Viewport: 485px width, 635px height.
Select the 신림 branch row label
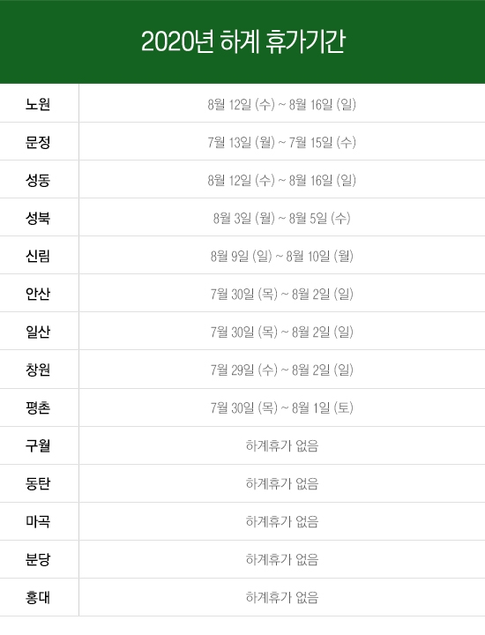pos(38,256)
